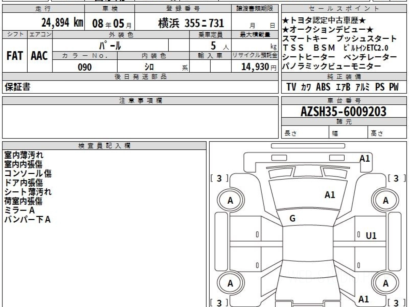Select color number 090
The height and width of the screenshot is (307, 409).
85,67
